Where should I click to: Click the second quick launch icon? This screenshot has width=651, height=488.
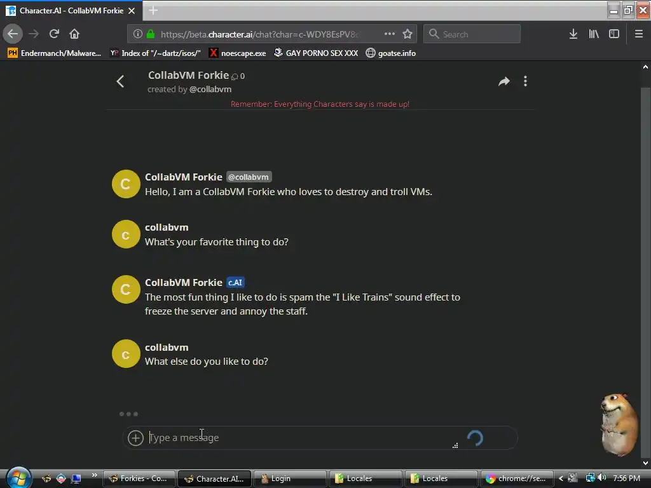point(61,479)
